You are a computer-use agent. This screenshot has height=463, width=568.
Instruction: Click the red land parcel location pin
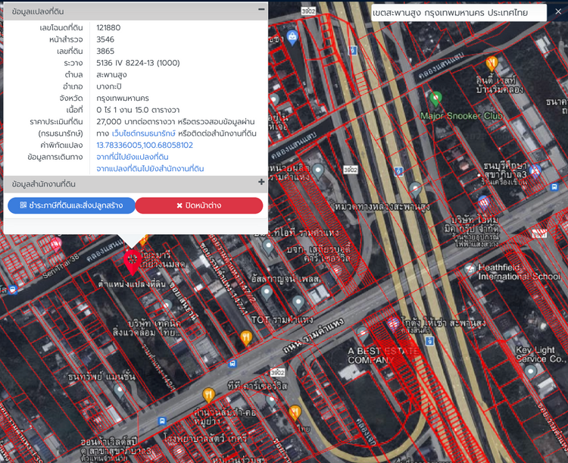pos(131,261)
